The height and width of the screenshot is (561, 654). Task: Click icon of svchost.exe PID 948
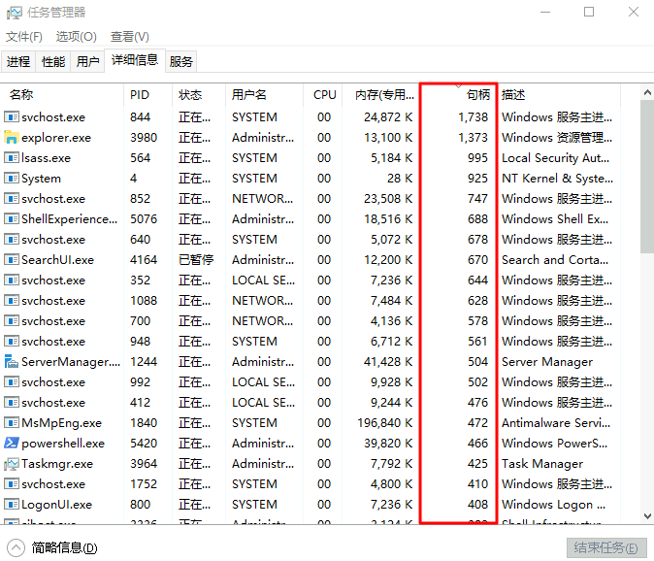(12, 342)
